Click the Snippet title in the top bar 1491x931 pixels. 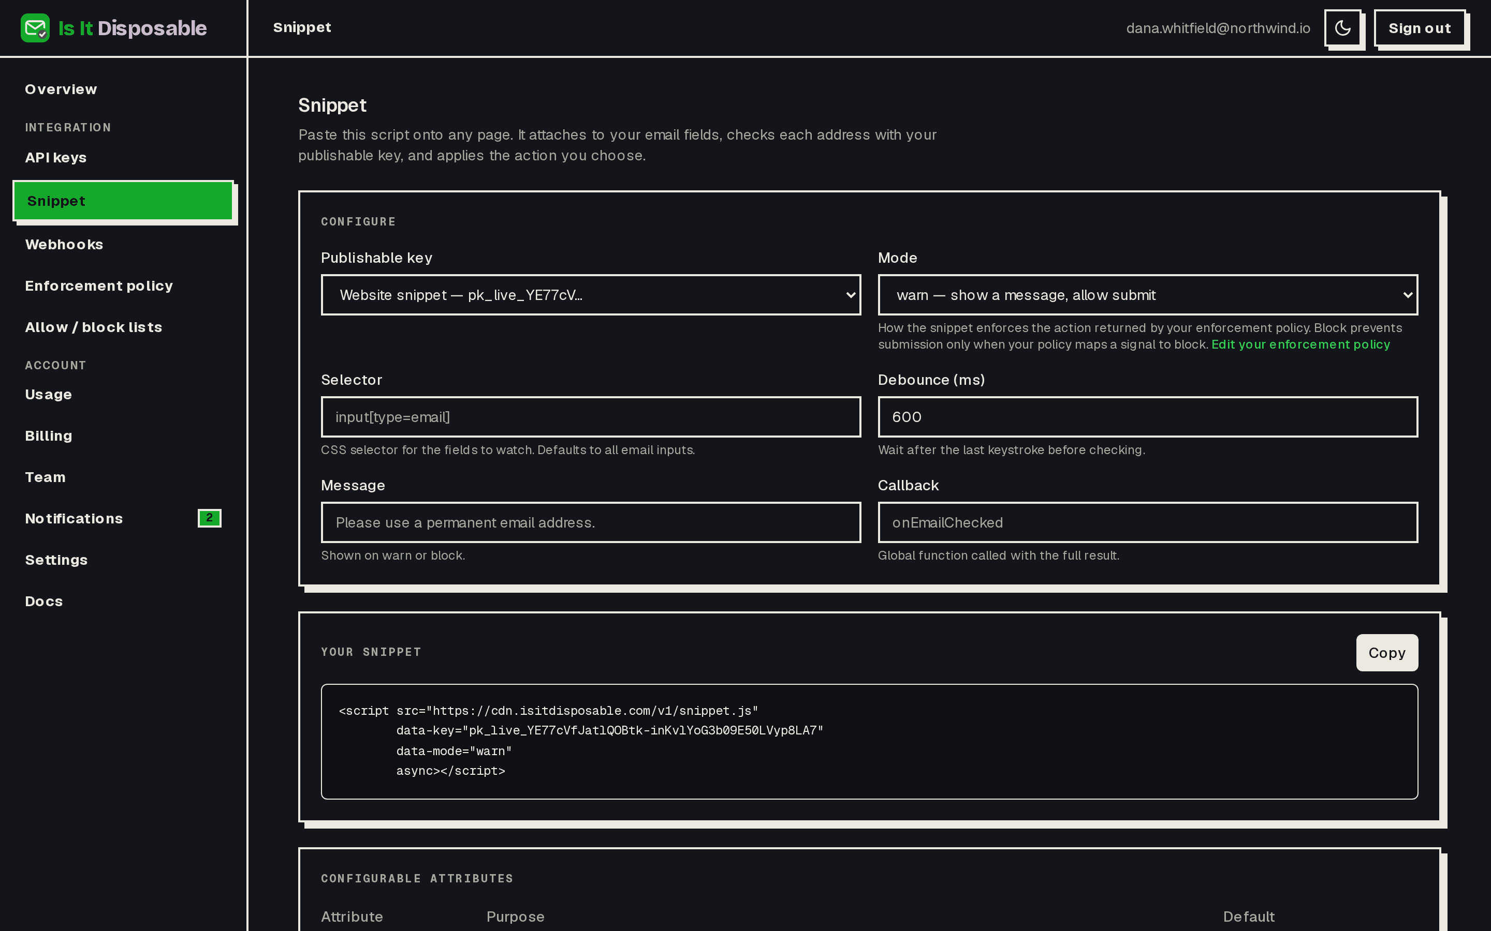(x=302, y=27)
